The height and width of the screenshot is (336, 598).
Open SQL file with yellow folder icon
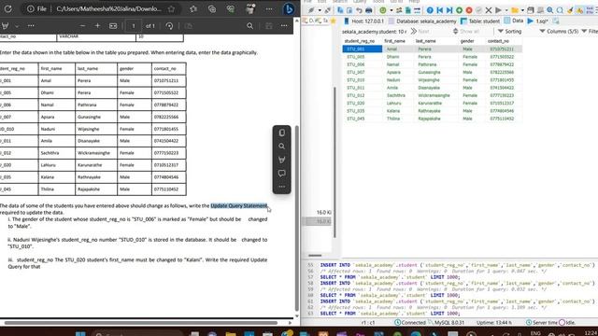[515, 10]
